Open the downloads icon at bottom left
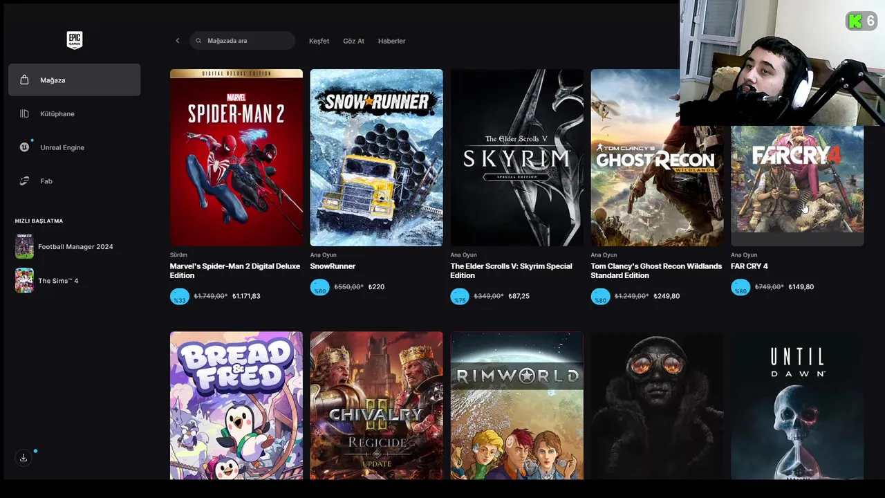Viewport: 885px width, 498px height. (24, 458)
